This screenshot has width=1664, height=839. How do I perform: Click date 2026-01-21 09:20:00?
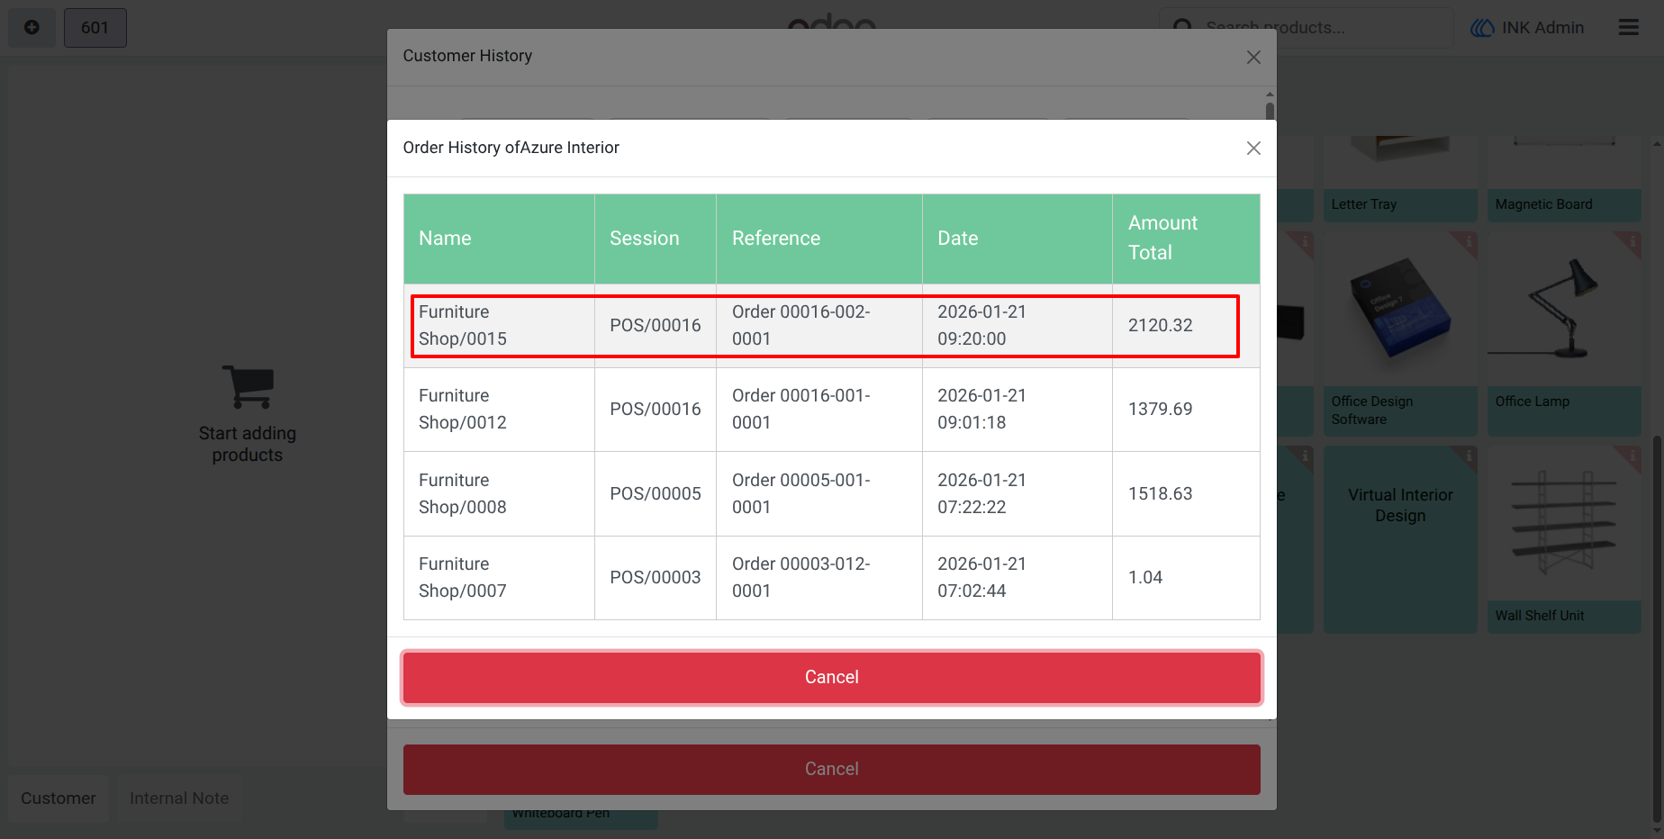click(x=981, y=325)
